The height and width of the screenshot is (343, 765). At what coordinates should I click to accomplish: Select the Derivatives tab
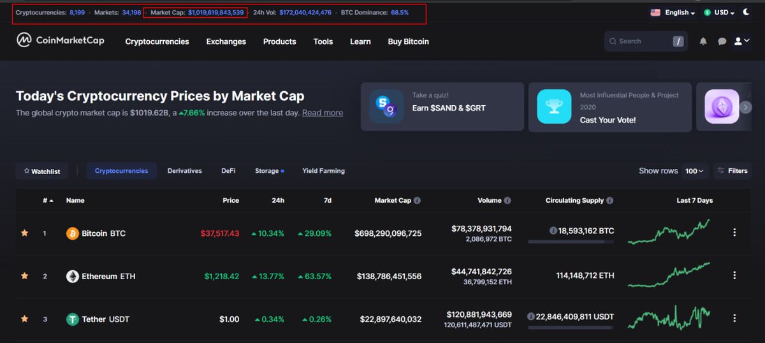[185, 171]
